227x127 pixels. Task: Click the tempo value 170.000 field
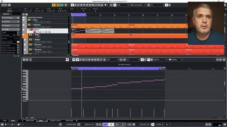159,125
